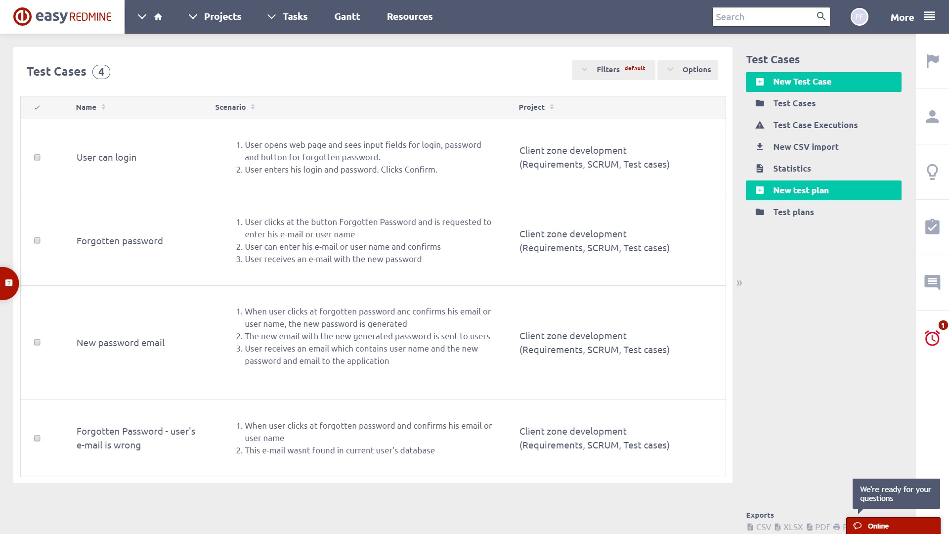Open the alarm clock notifications icon
This screenshot has height=534, width=949.
pos(932,338)
